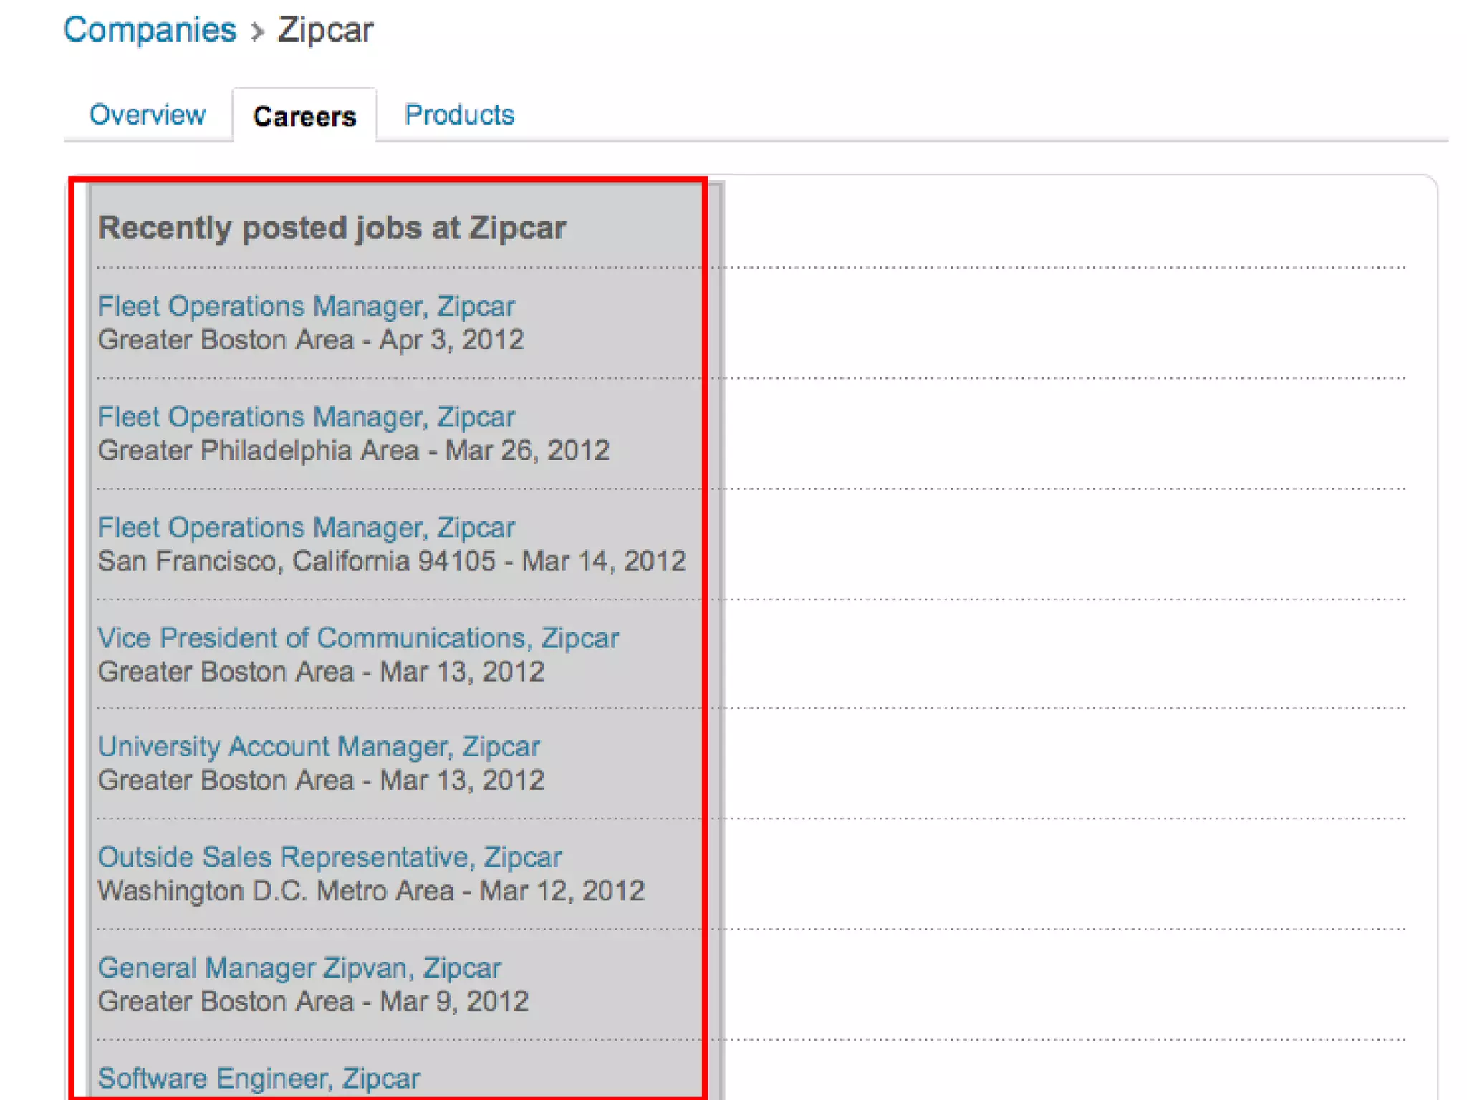Open Outside Sales Representative job link
Viewport: 1467px width, 1100px height.
coord(330,857)
